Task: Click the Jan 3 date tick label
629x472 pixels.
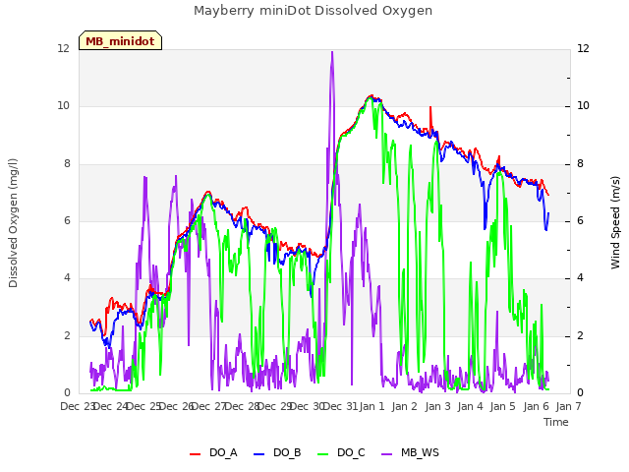Action: click(x=437, y=406)
